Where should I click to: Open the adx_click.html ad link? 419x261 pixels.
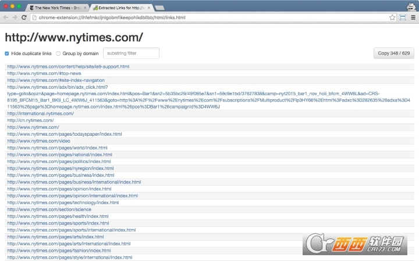(x=208, y=97)
